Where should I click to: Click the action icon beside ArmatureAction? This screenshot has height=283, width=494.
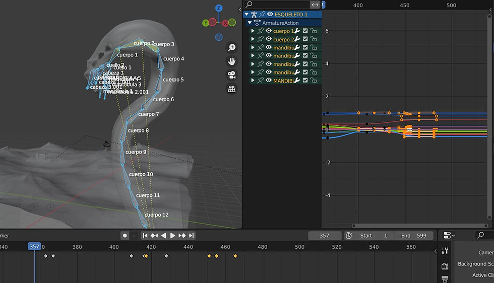click(257, 23)
